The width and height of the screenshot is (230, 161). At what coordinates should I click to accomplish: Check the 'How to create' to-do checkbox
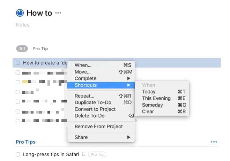coord(18,63)
